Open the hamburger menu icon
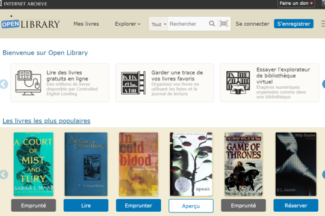 click(x=323, y=24)
